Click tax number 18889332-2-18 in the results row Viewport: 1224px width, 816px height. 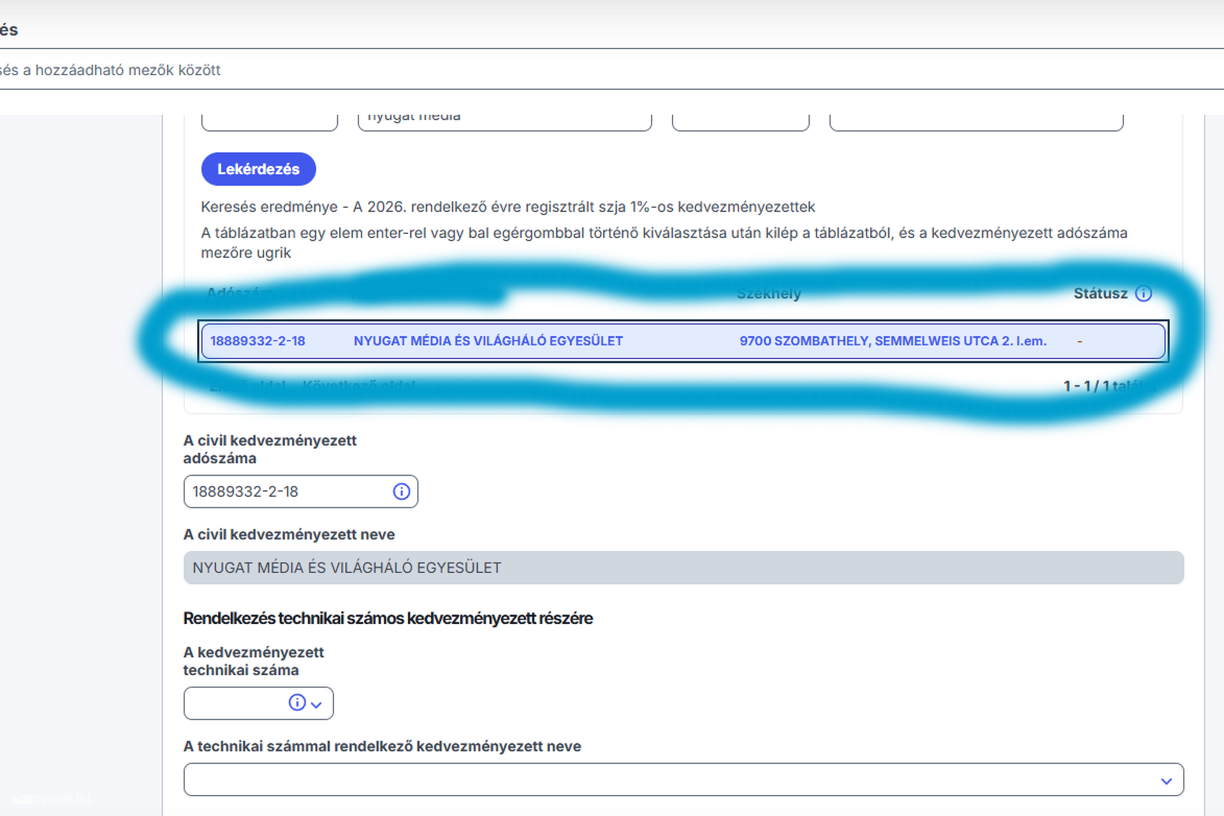[258, 341]
